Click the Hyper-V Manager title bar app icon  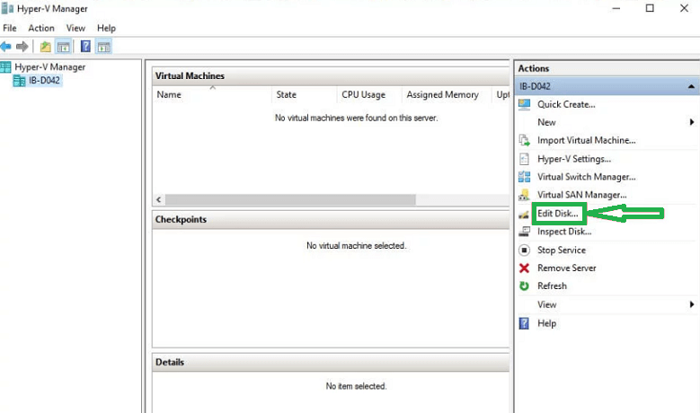[7, 8]
